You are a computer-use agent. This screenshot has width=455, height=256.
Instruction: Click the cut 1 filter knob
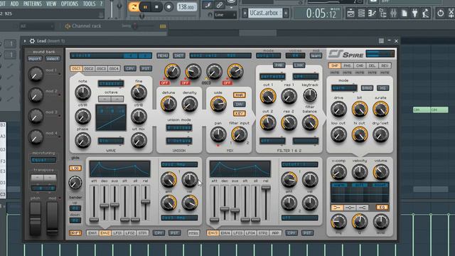pos(268,96)
